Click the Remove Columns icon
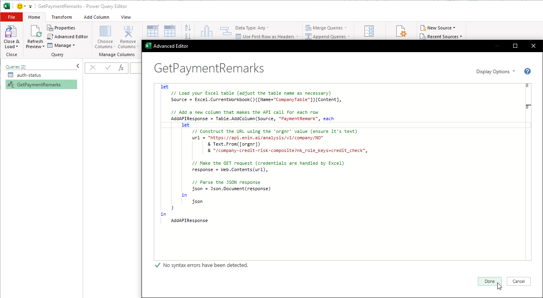The height and width of the screenshot is (298, 543). tap(128, 31)
